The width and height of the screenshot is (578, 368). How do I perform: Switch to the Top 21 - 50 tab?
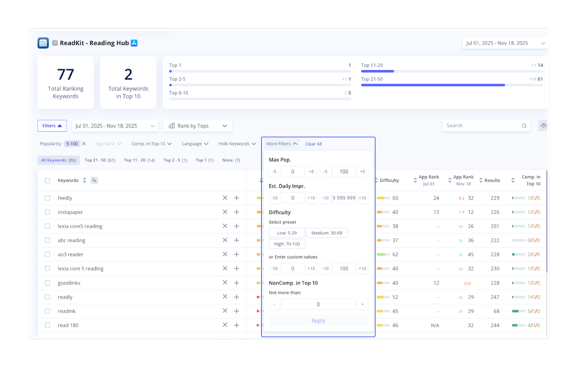[100, 160]
